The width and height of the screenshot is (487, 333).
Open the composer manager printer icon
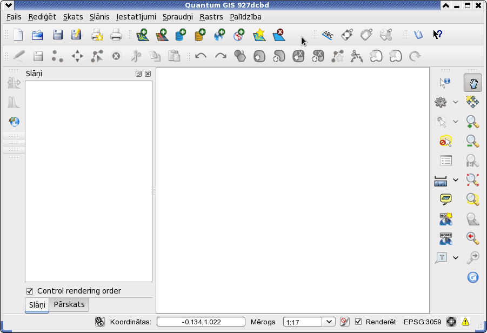(116, 35)
